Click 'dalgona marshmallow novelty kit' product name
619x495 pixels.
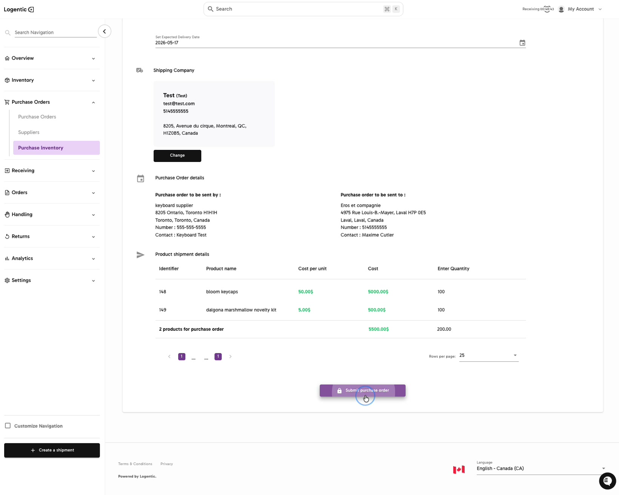[x=241, y=310]
